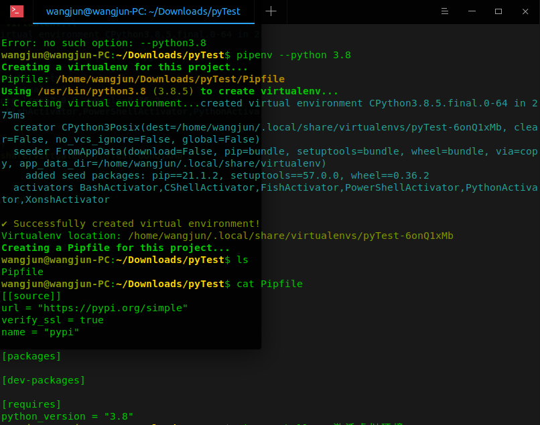
Task: Click the Pipfile path /home/wangjun/Downloads/pyTest/Pipfile
Action: pyautogui.click(x=170, y=79)
